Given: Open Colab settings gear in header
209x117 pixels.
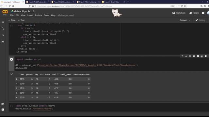Looking at the screenshot, I should [x=203, y=13].
